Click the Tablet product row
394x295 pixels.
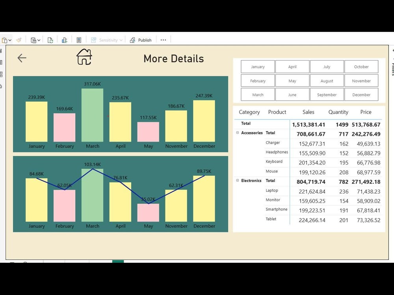pyautogui.click(x=323, y=220)
